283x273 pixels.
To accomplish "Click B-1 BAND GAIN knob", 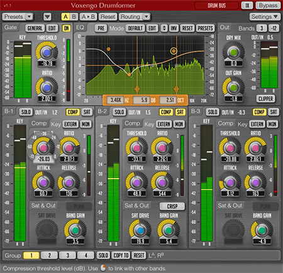I will point(75,230).
